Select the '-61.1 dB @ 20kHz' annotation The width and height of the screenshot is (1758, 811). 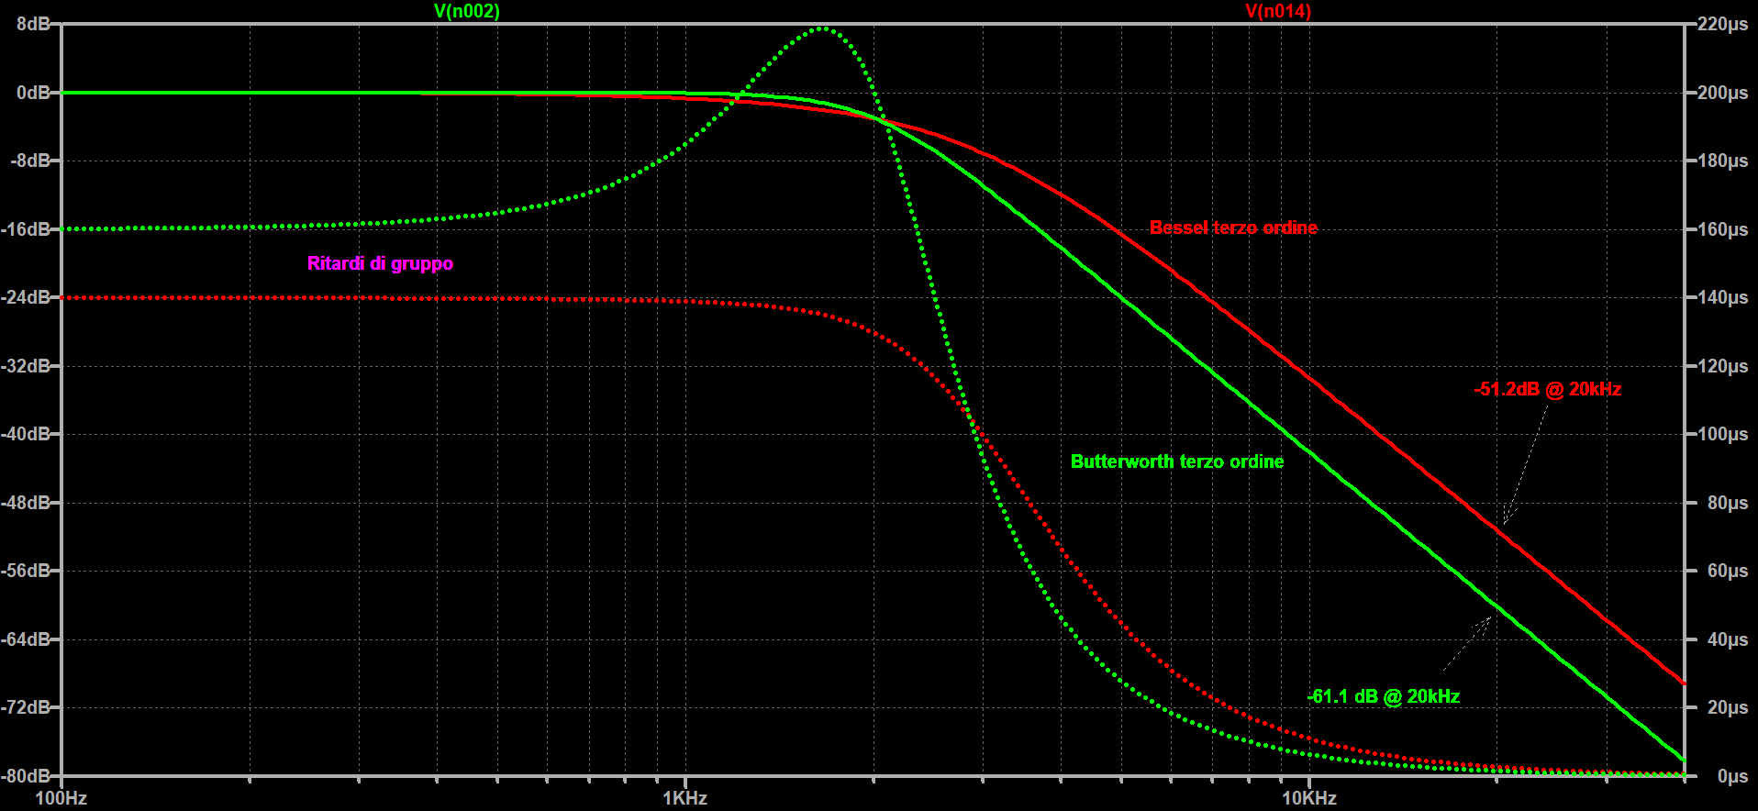coord(1383,696)
